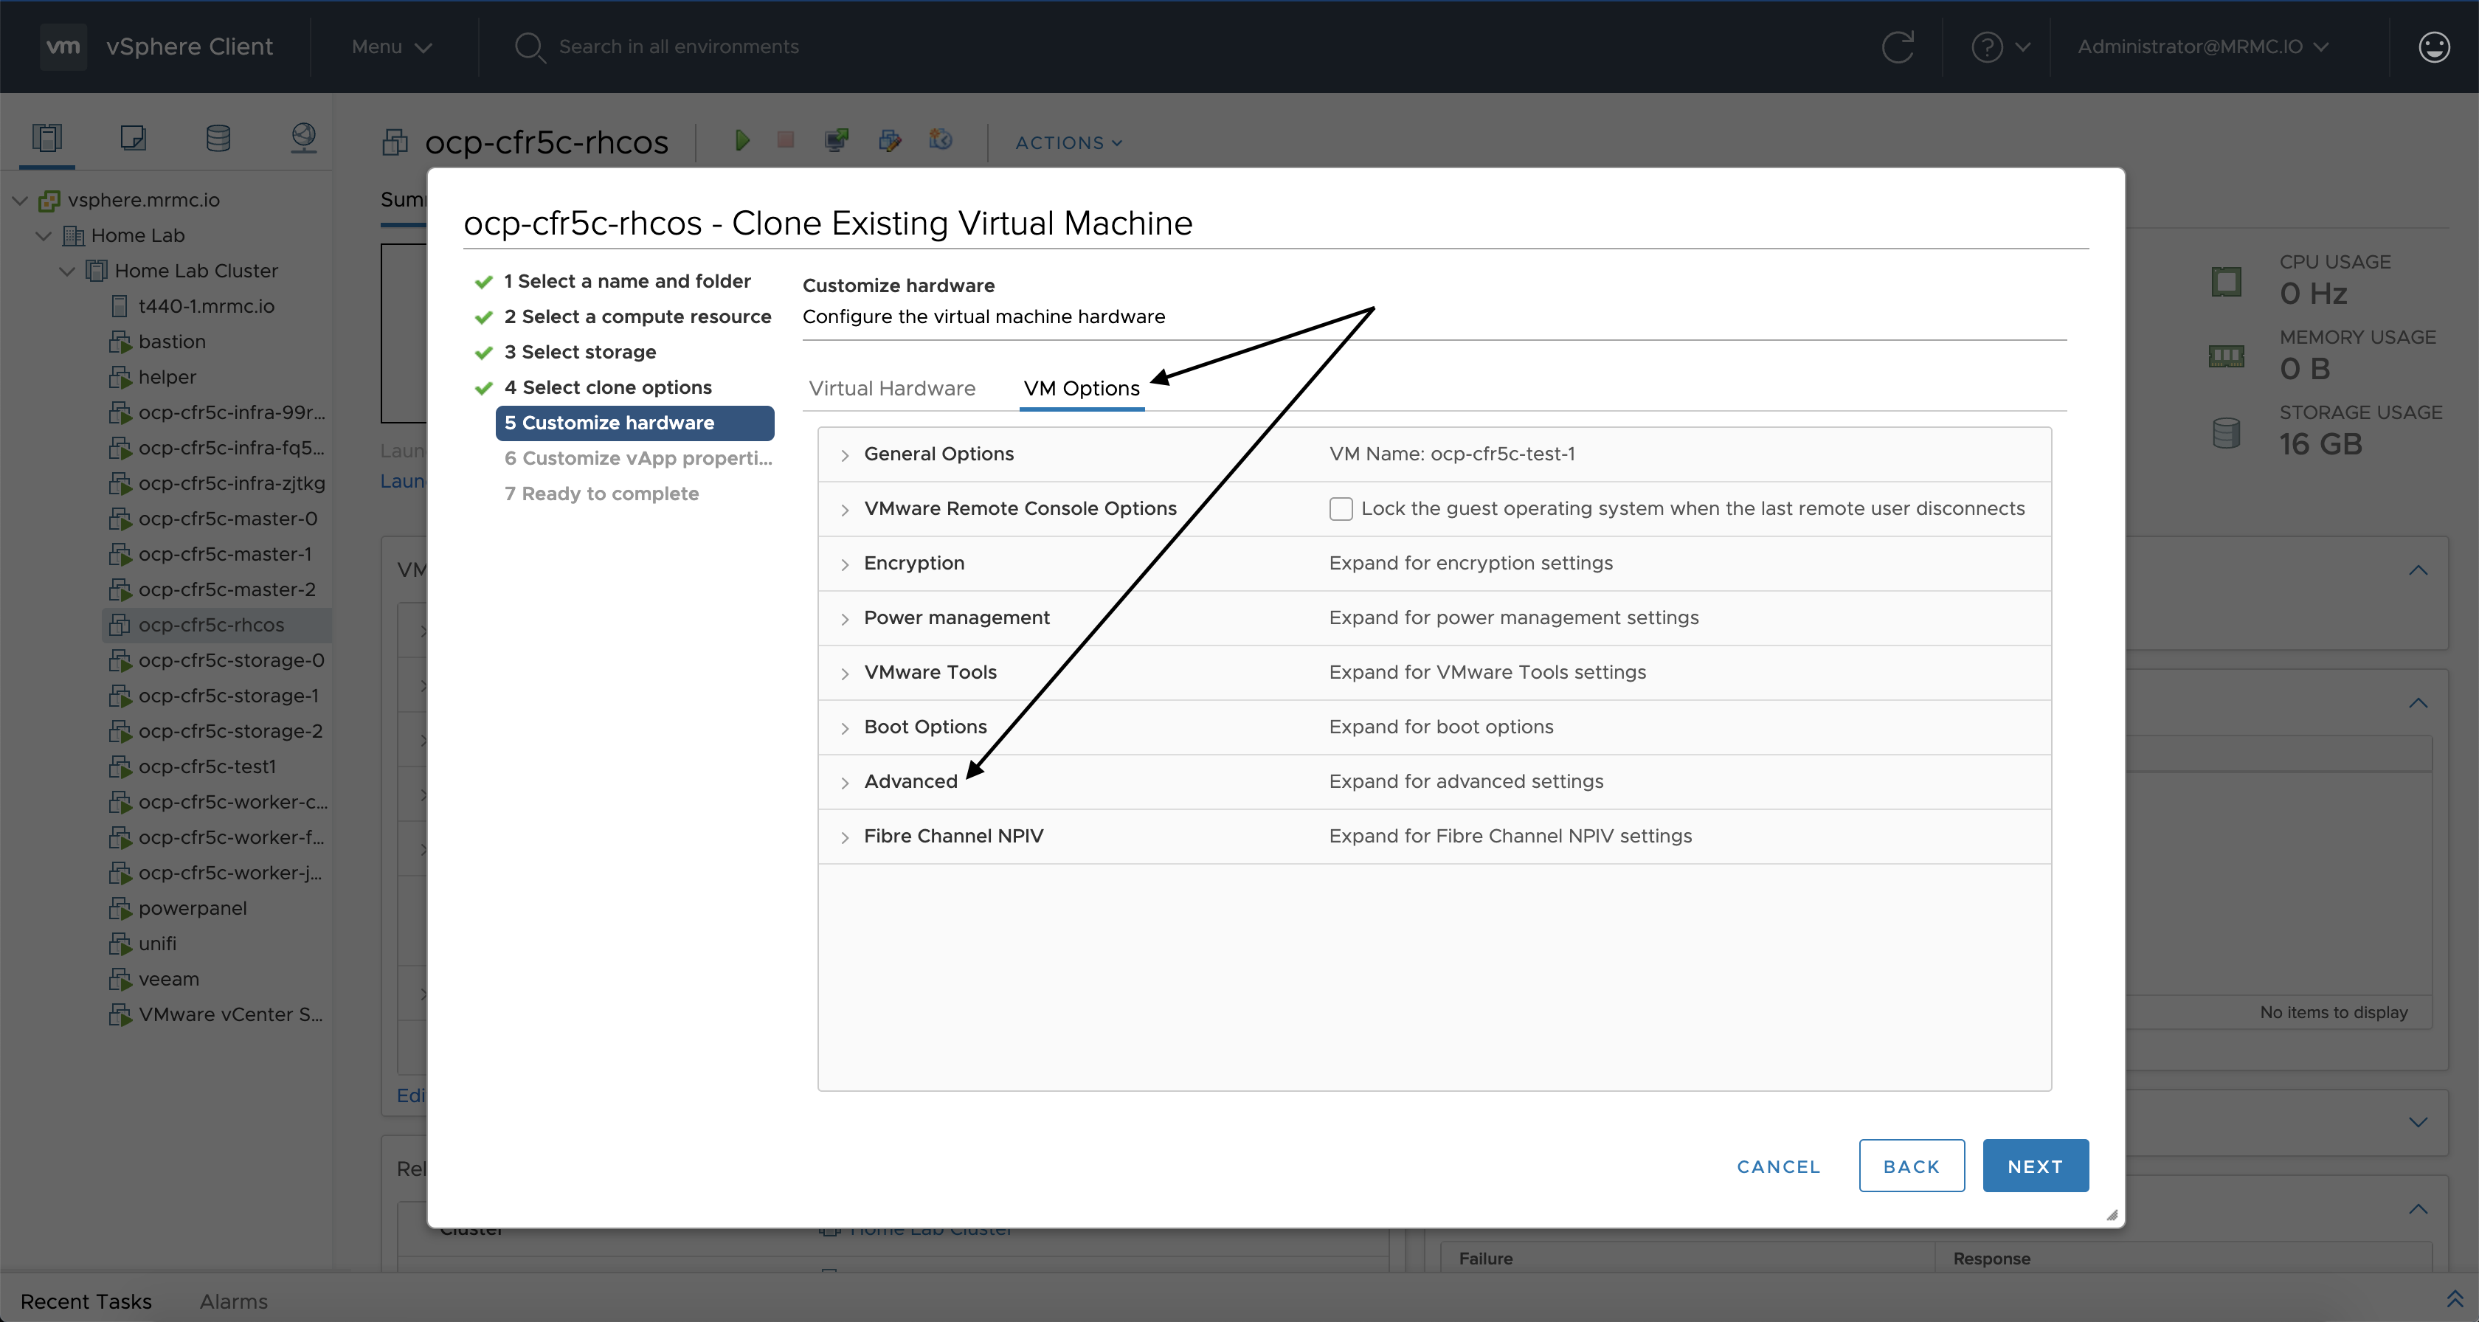This screenshot has width=2479, height=1322.
Task: Open the VMs and Templates view icon
Action: click(x=133, y=138)
